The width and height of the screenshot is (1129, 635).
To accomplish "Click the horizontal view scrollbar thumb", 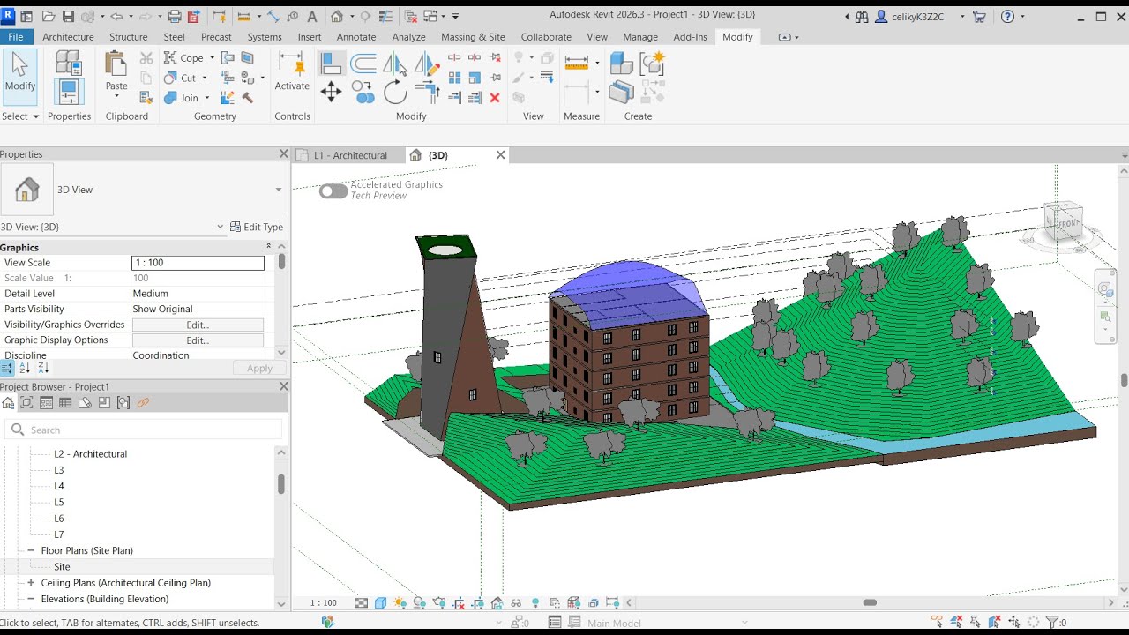I will click(x=870, y=603).
